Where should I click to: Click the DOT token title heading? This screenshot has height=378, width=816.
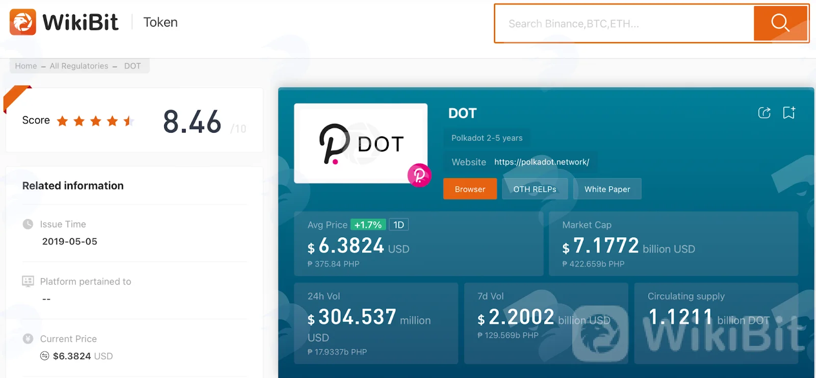click(463, 113)
